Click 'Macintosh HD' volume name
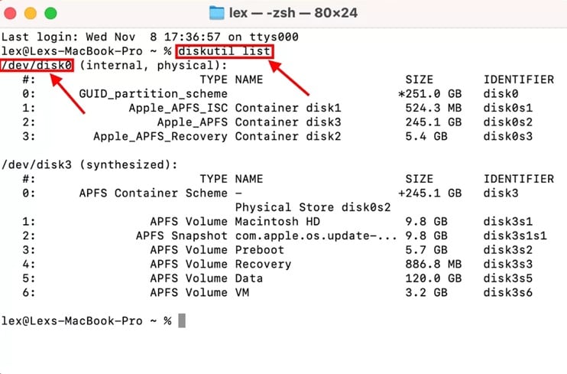This screenshot has width=567, height=374. pyautogui.click(x=277, y=222)
